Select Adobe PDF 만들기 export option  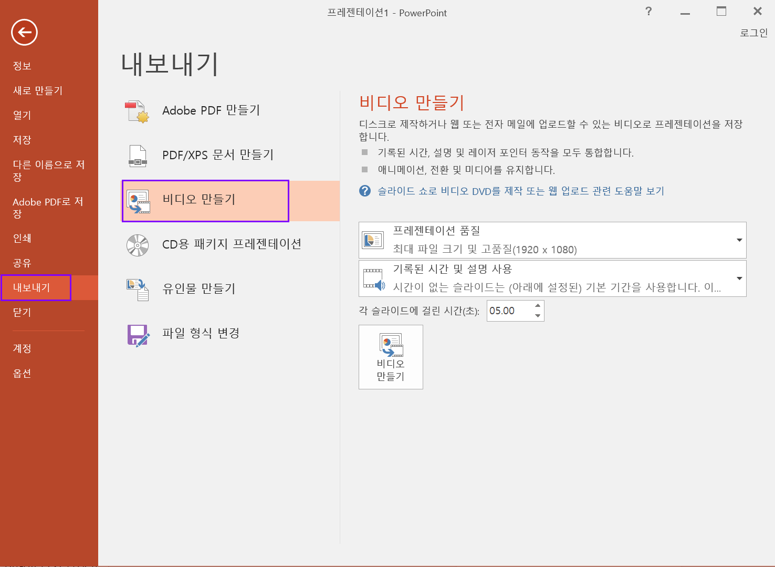231,111
